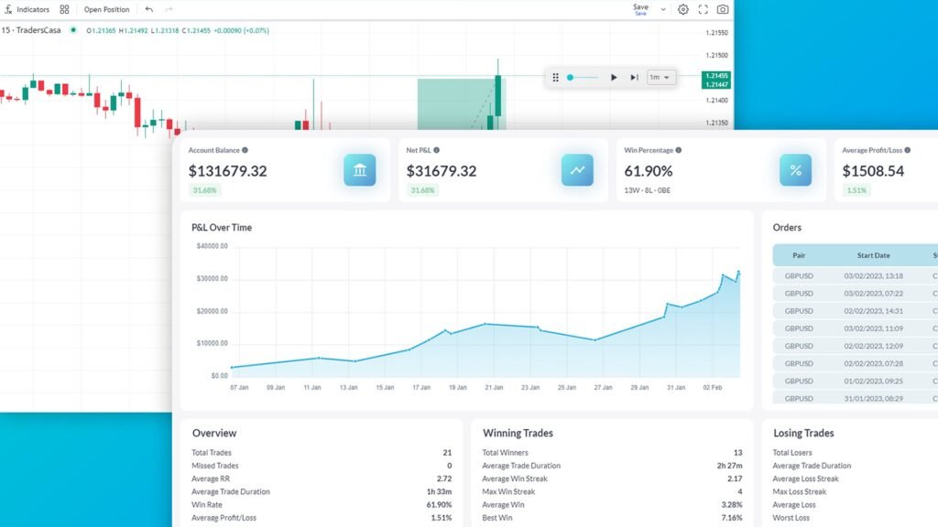
Task: Open the Indicators menu
Action: coord(27,9)
